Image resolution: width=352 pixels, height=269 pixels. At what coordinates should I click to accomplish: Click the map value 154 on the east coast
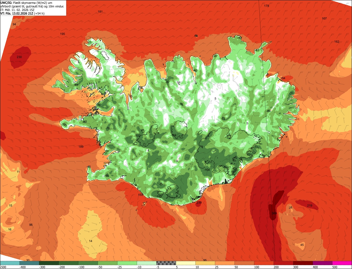click(x=283, y=78)
